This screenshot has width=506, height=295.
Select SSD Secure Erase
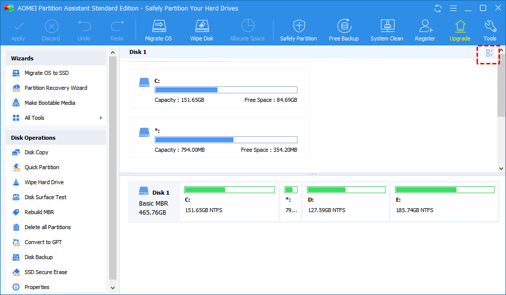(x=46, y=272)
